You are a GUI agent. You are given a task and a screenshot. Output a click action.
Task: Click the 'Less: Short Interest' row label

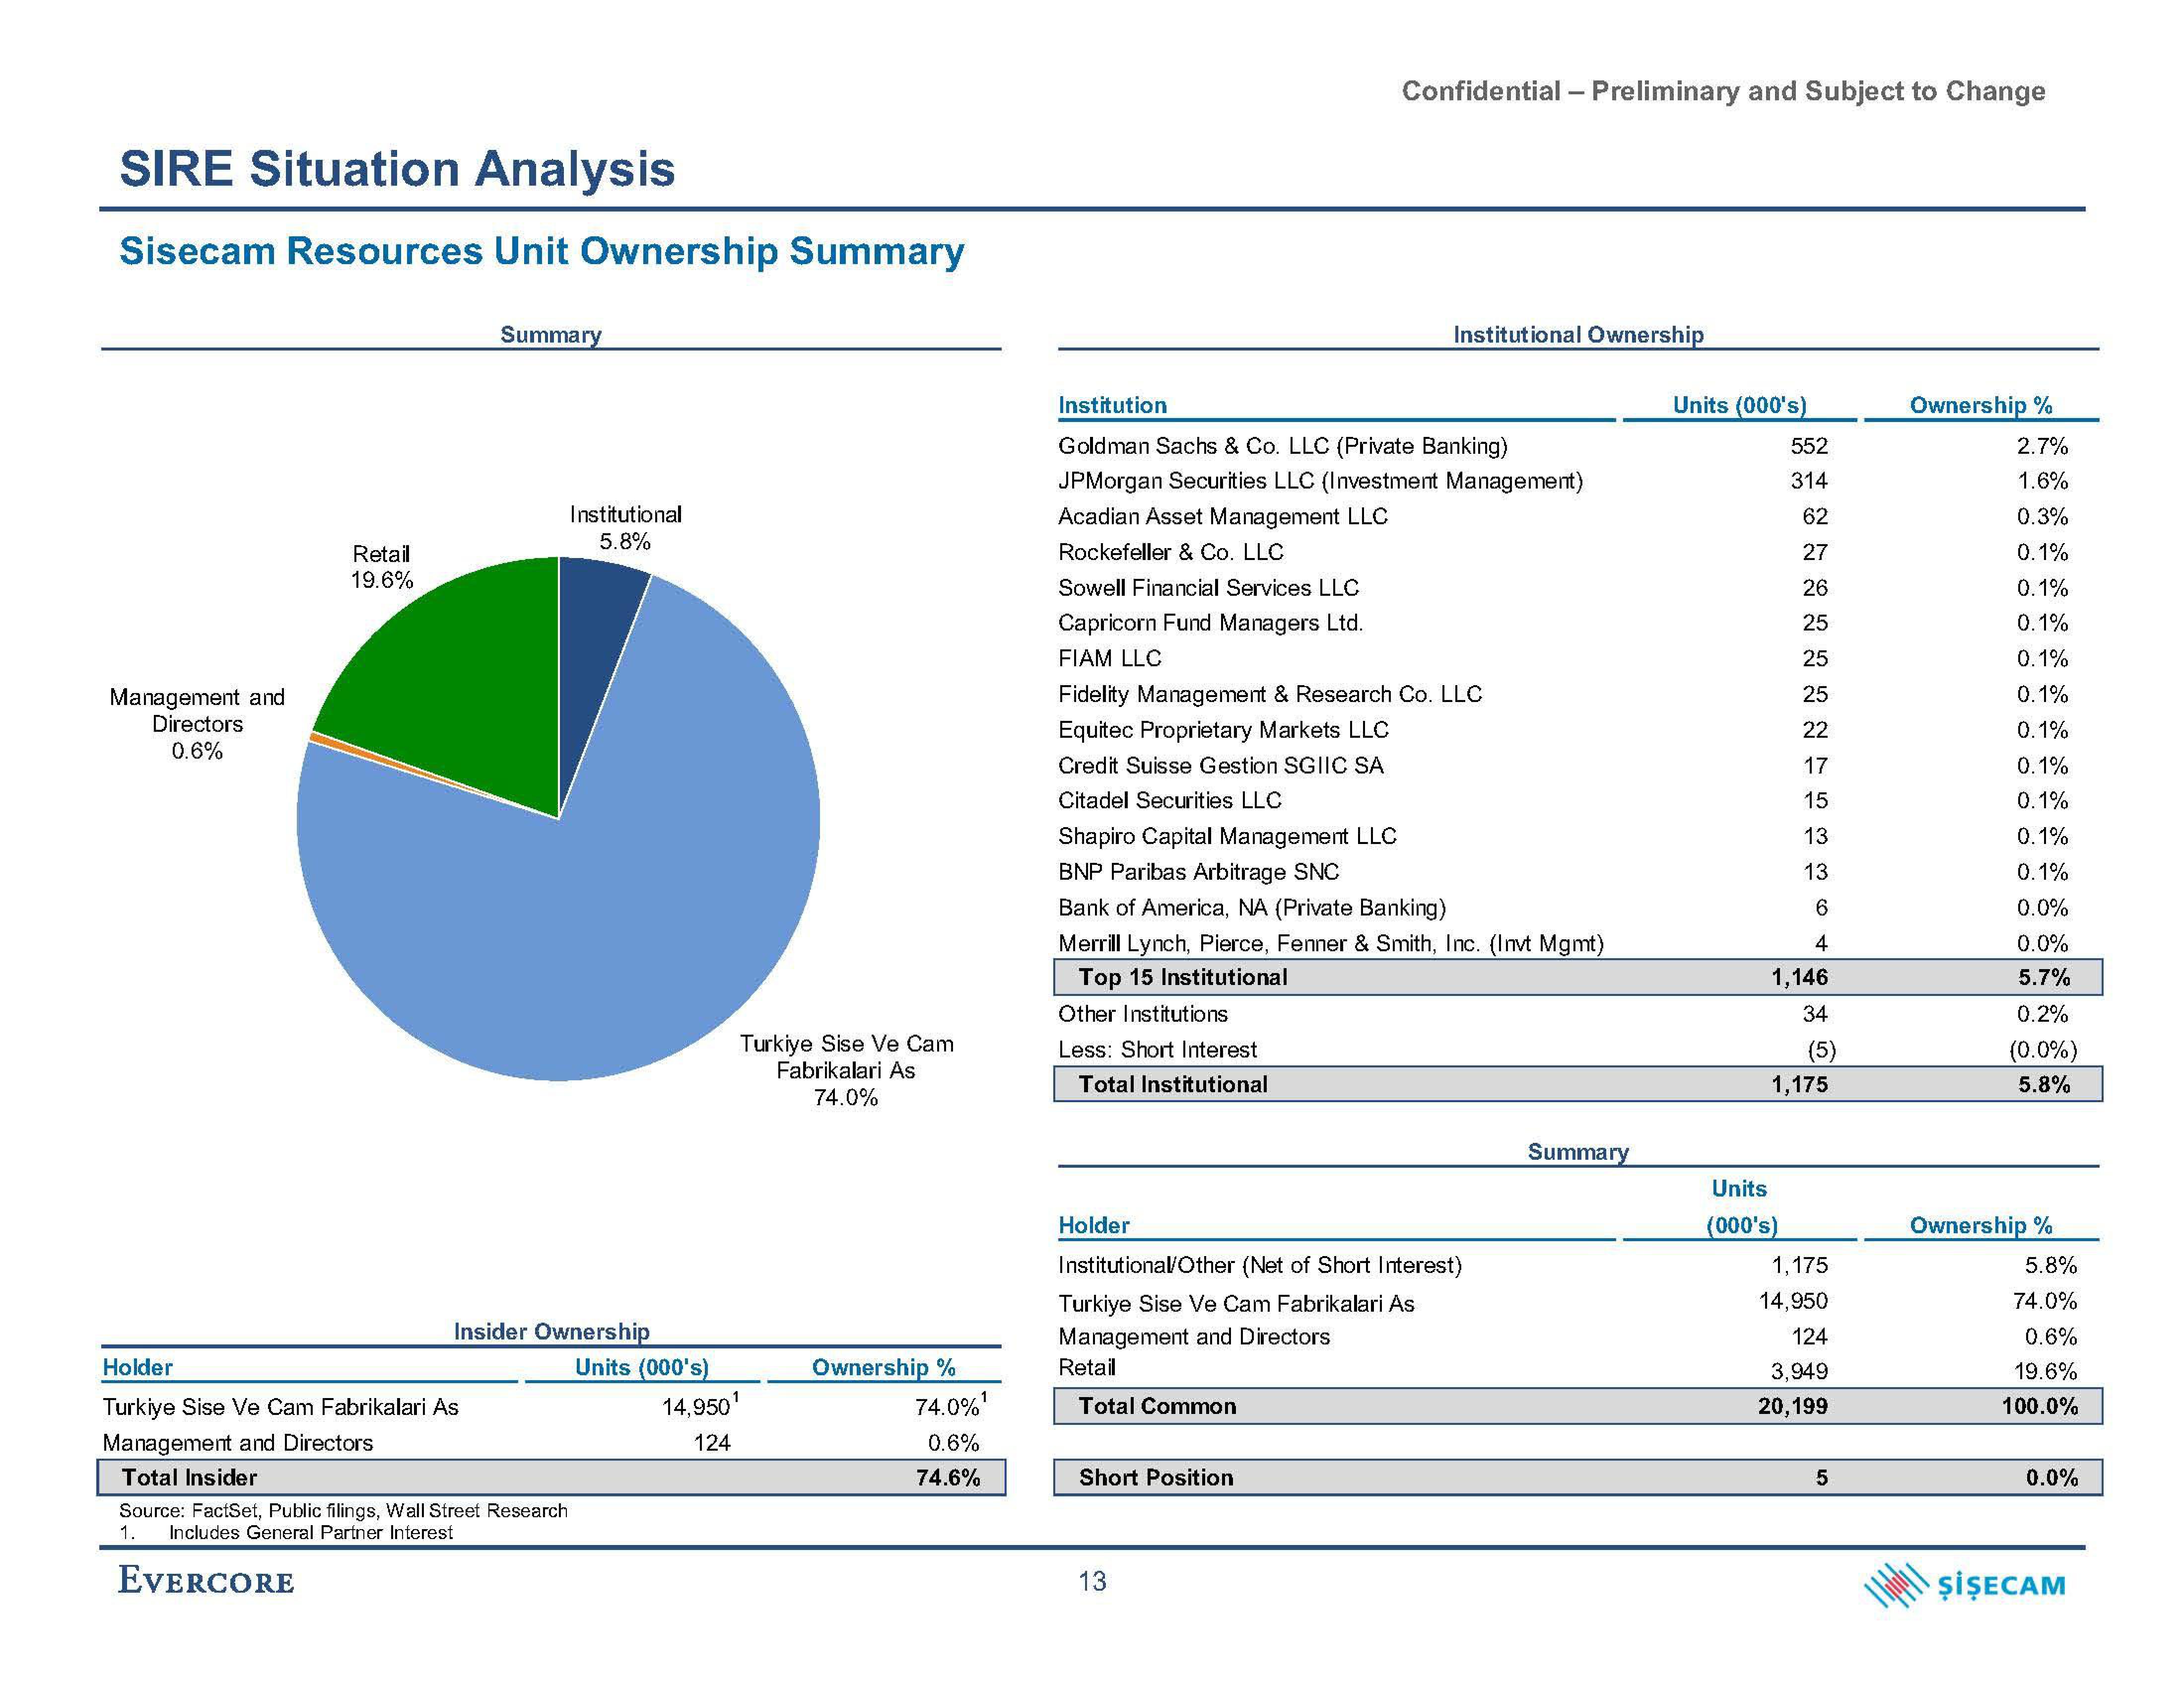click(x=1157, y=1050)
